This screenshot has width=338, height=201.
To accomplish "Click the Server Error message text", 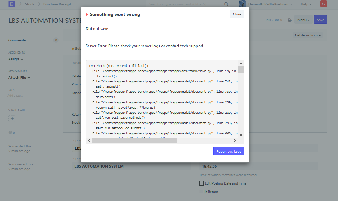I will (x=145, y=46).
